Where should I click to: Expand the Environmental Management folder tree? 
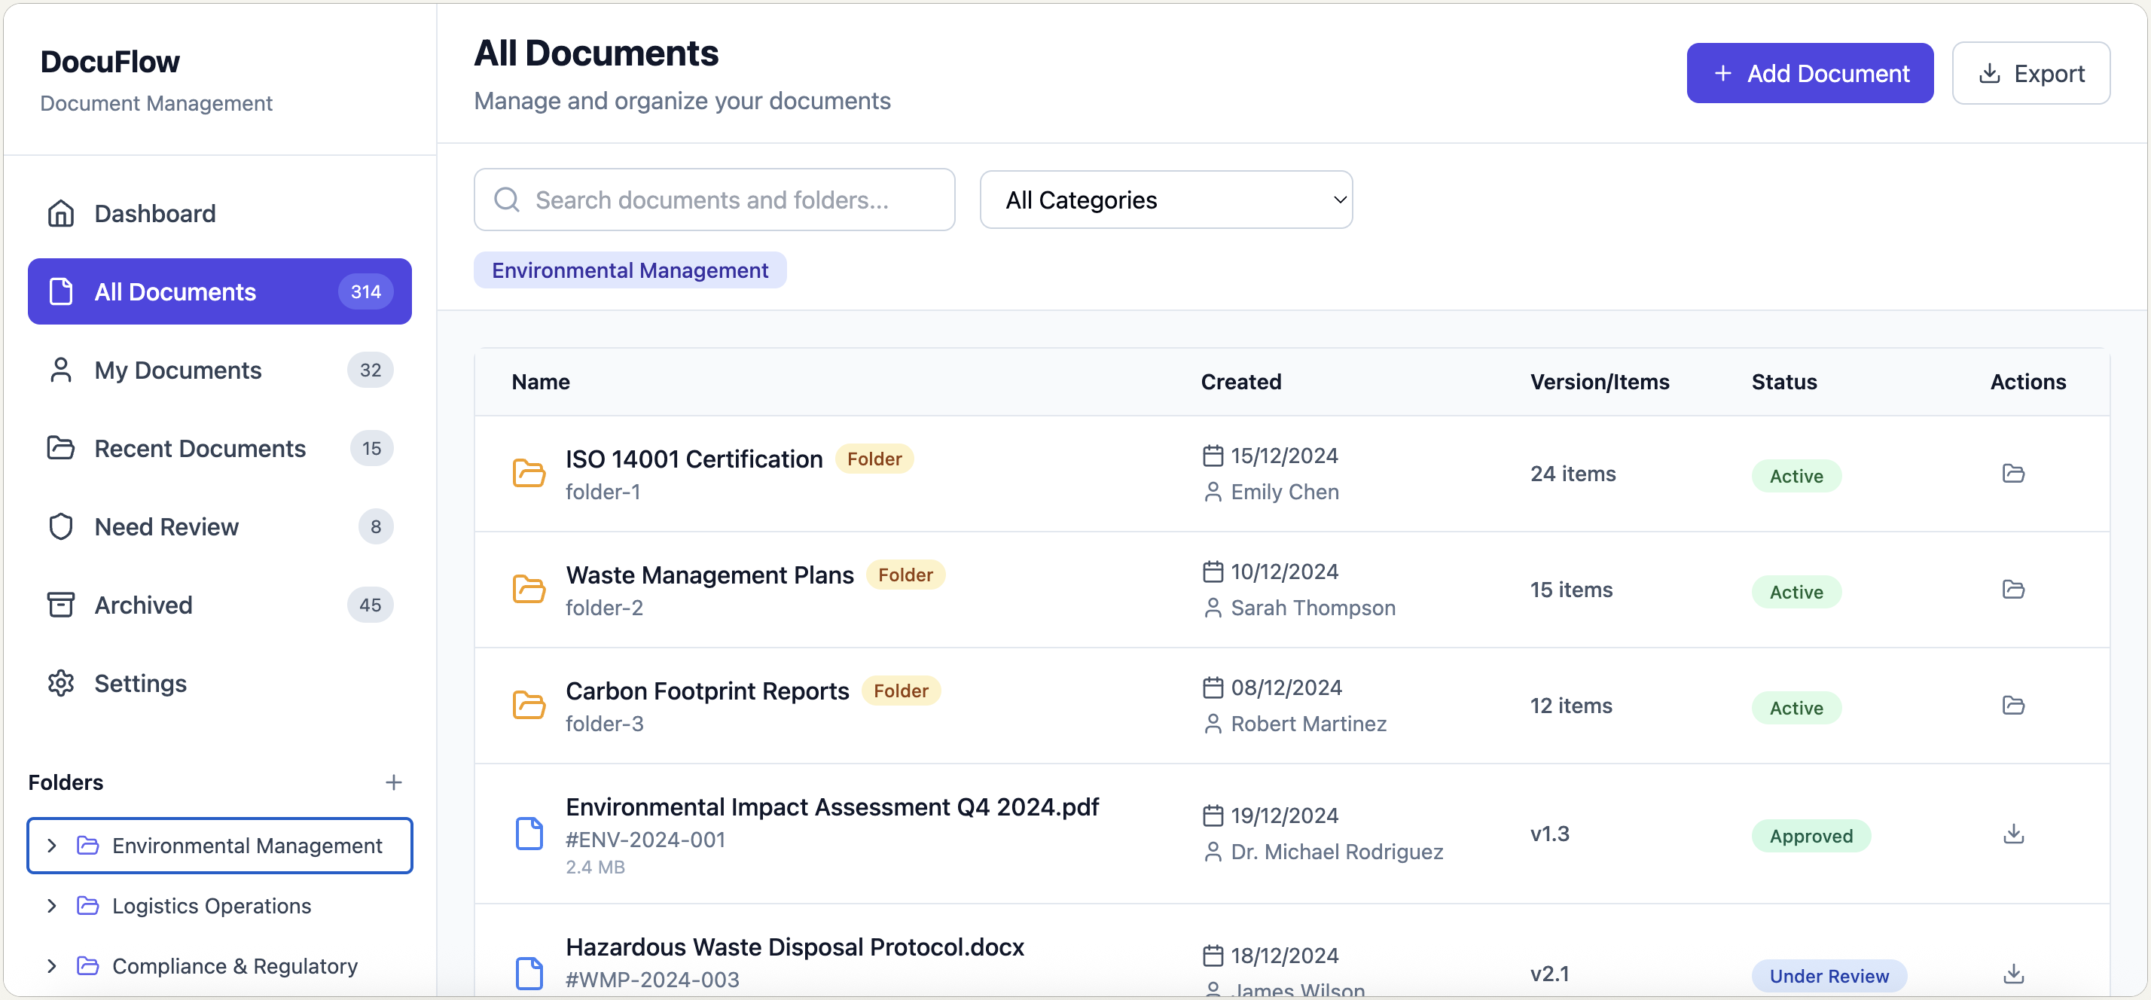(x=52, y=845)
